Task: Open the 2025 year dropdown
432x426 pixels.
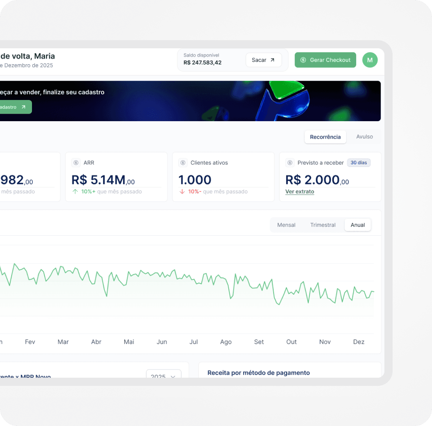Action: point(164,377)
